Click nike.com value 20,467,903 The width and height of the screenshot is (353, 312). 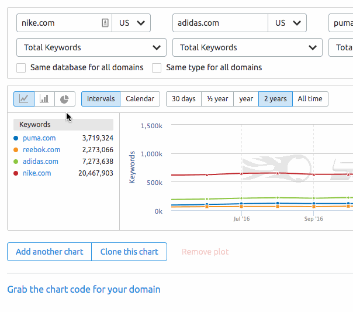pos(96,173)
